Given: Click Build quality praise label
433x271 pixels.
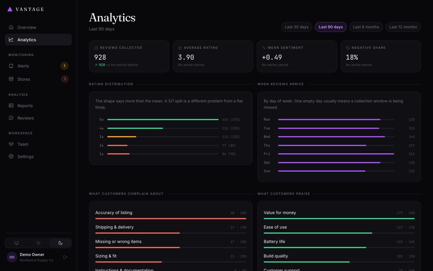Looking at the screenshot, I should pos(276,256).
